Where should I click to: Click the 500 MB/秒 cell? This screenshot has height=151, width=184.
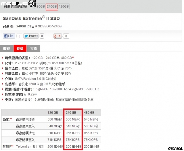coord(91,126)
